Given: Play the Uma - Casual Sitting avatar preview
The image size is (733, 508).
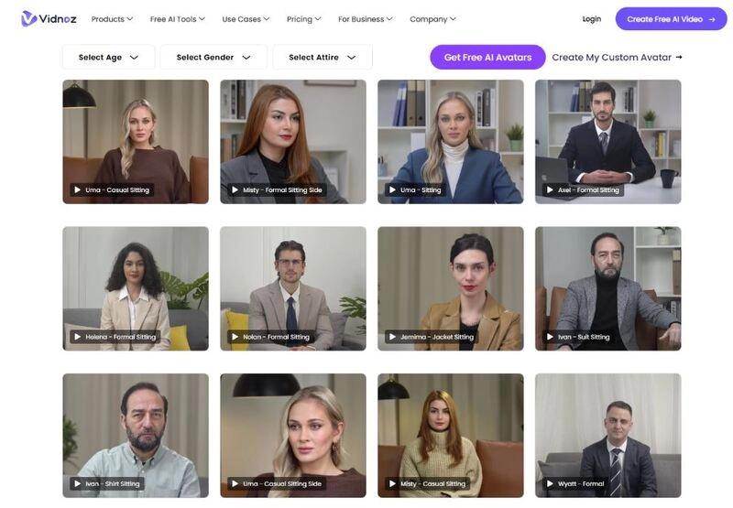Looking at the screenshot, I should click(78, 190).
